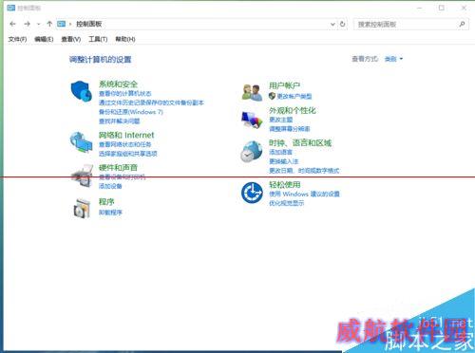
Task: Click 添加语言 link
Action: tap(280, 152)
